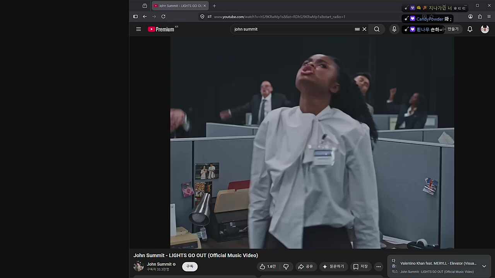Open the YouTube guide hamburger menu
Viewport: 495px width, 278px height.
tap(138, 29)
